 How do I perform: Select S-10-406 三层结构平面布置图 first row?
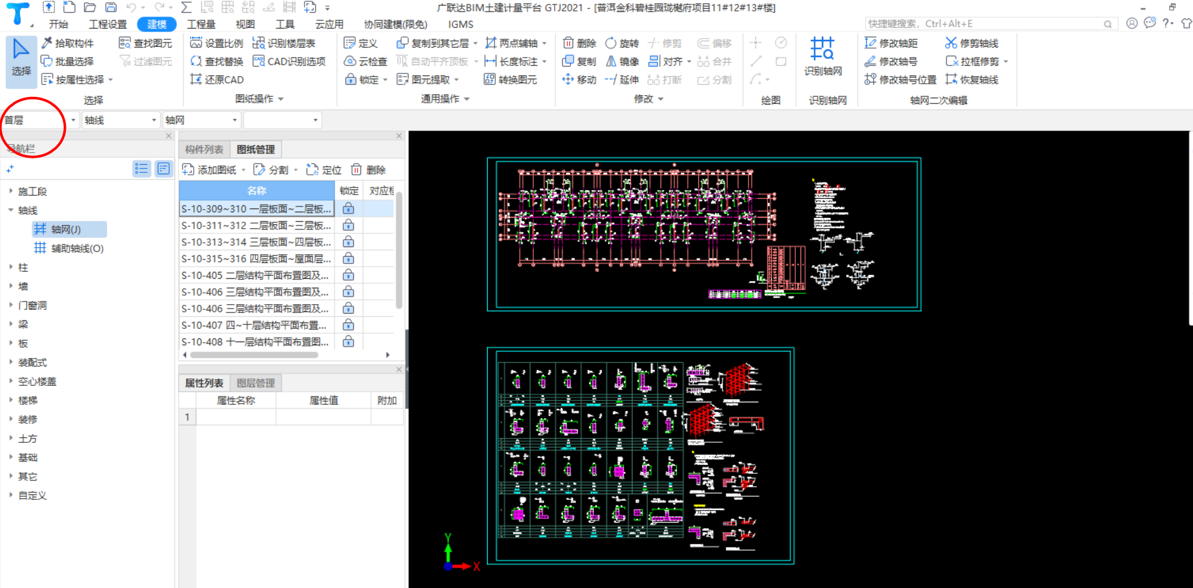[x=256, y=292]
